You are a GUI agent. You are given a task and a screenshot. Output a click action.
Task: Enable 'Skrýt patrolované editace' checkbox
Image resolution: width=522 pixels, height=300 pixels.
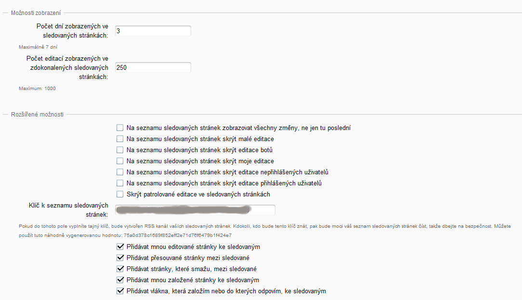[x=120, y=195]
